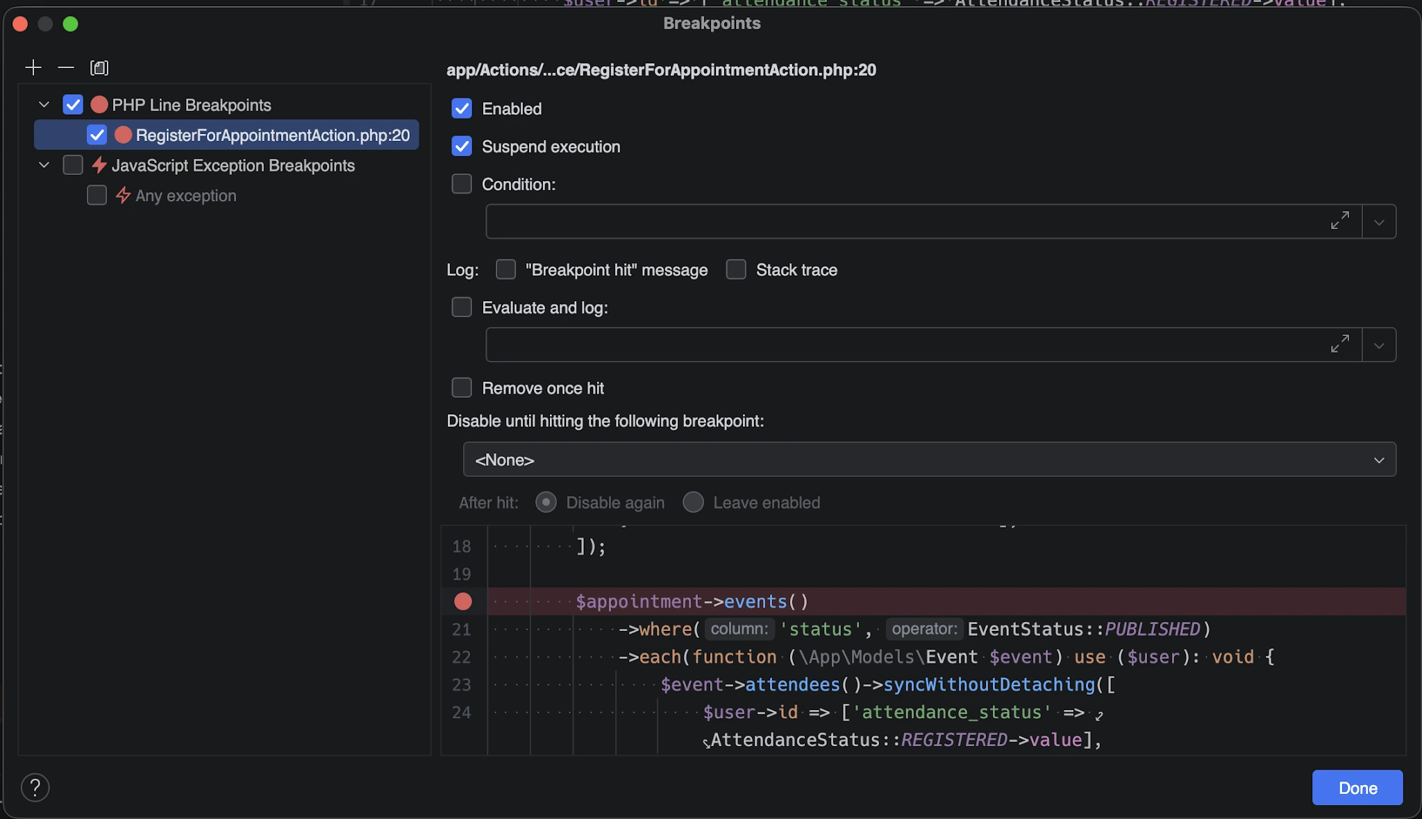Screen dimensions: 1422x819
Task: Enable Stack trace logging checkbox
Action: 736,269
